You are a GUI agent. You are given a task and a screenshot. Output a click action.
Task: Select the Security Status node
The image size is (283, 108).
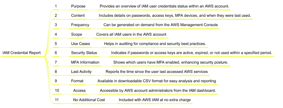[84, 53]
